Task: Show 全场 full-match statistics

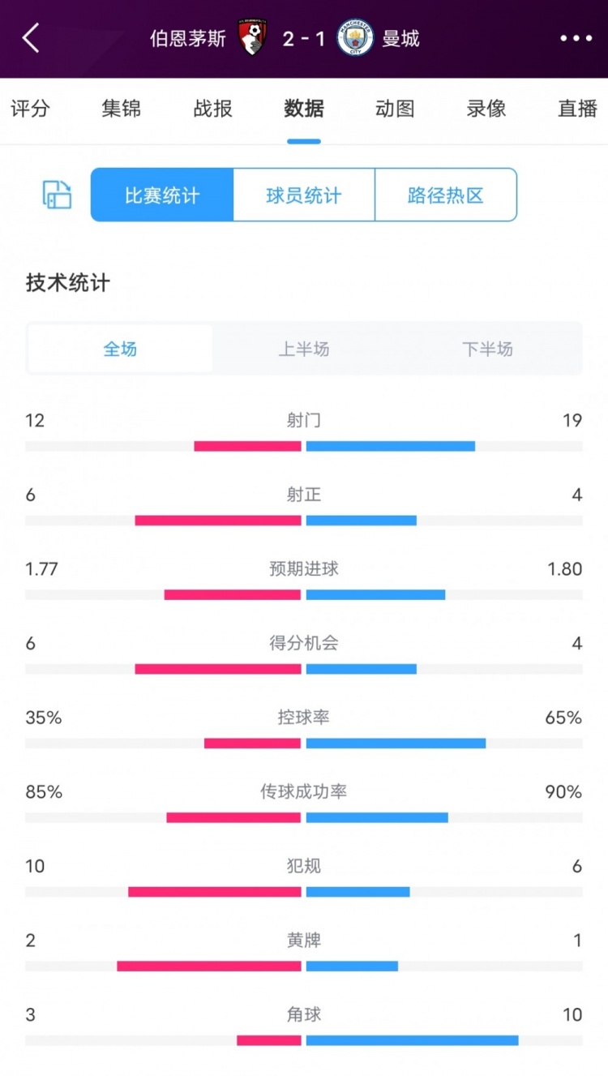Action: click(x=120, y=349)
